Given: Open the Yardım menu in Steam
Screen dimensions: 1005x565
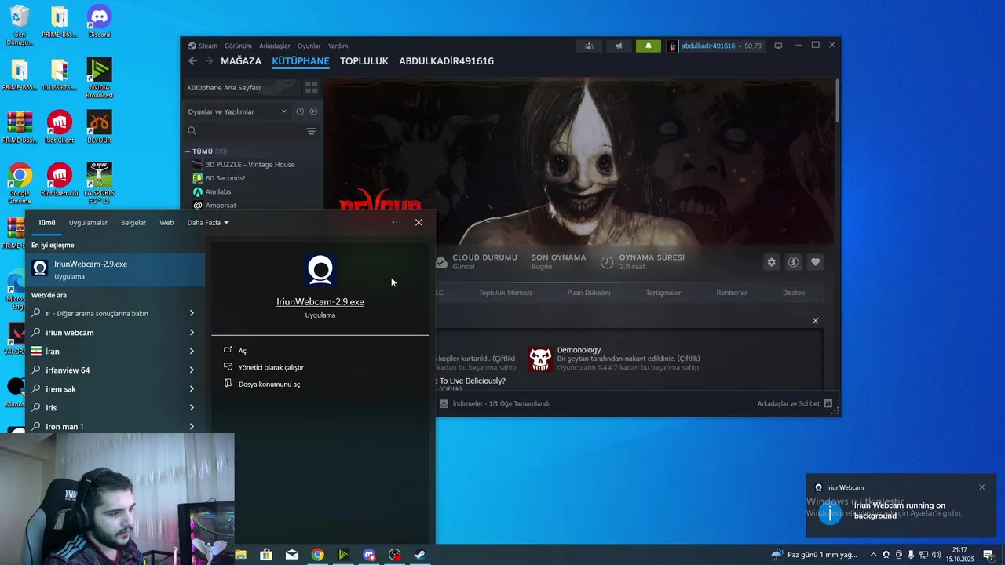Looking at the screenshot, I should [338, 46].
